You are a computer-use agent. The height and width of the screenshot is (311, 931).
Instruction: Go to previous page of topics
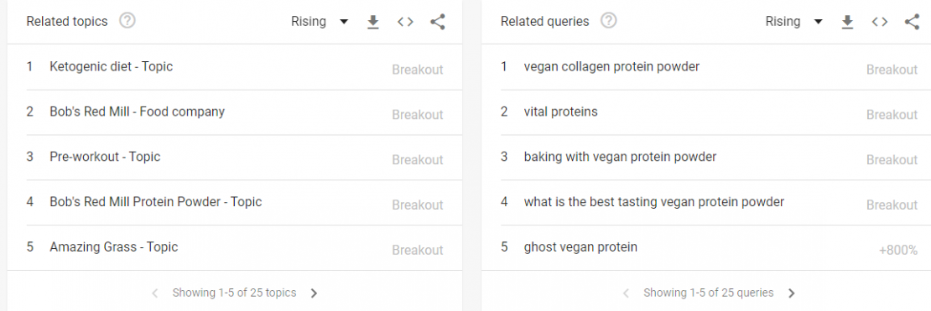155,293
